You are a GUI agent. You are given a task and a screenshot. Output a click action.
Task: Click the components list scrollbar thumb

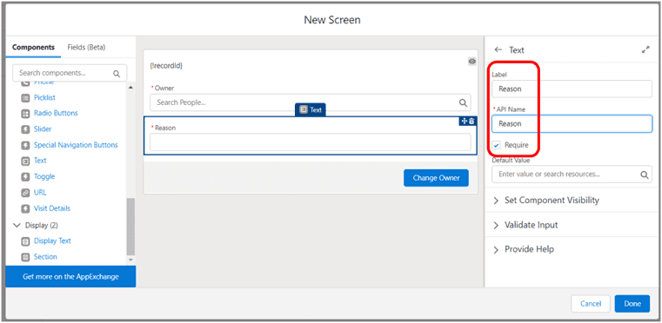click(x=130, y=227)
